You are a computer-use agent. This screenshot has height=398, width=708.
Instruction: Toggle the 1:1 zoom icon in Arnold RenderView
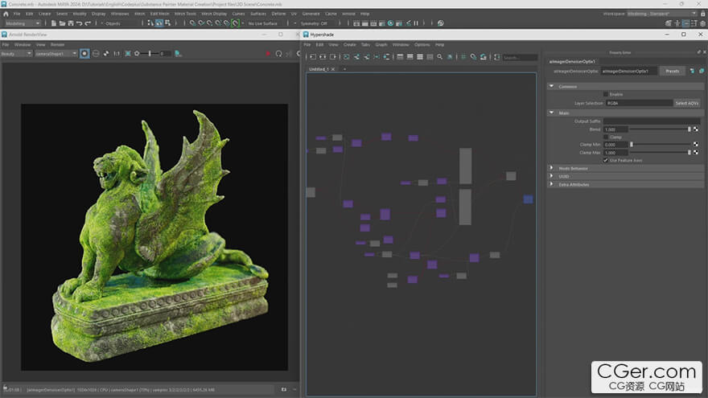[x=117, y=54]
